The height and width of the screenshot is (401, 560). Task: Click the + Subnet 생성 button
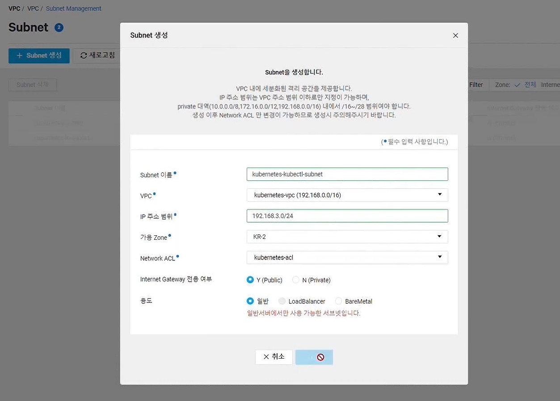coord(39,55)
